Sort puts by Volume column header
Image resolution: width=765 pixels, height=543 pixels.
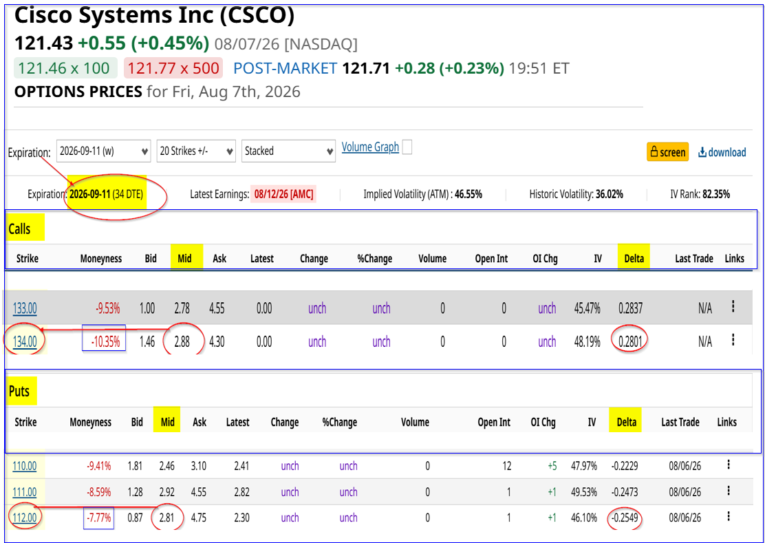[416, 422]
